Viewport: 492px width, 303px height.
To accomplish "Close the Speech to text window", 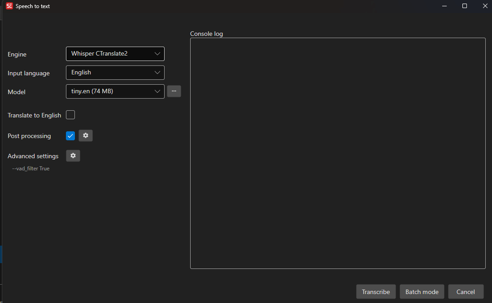I will pyautogui.click(x=485, y=6).
